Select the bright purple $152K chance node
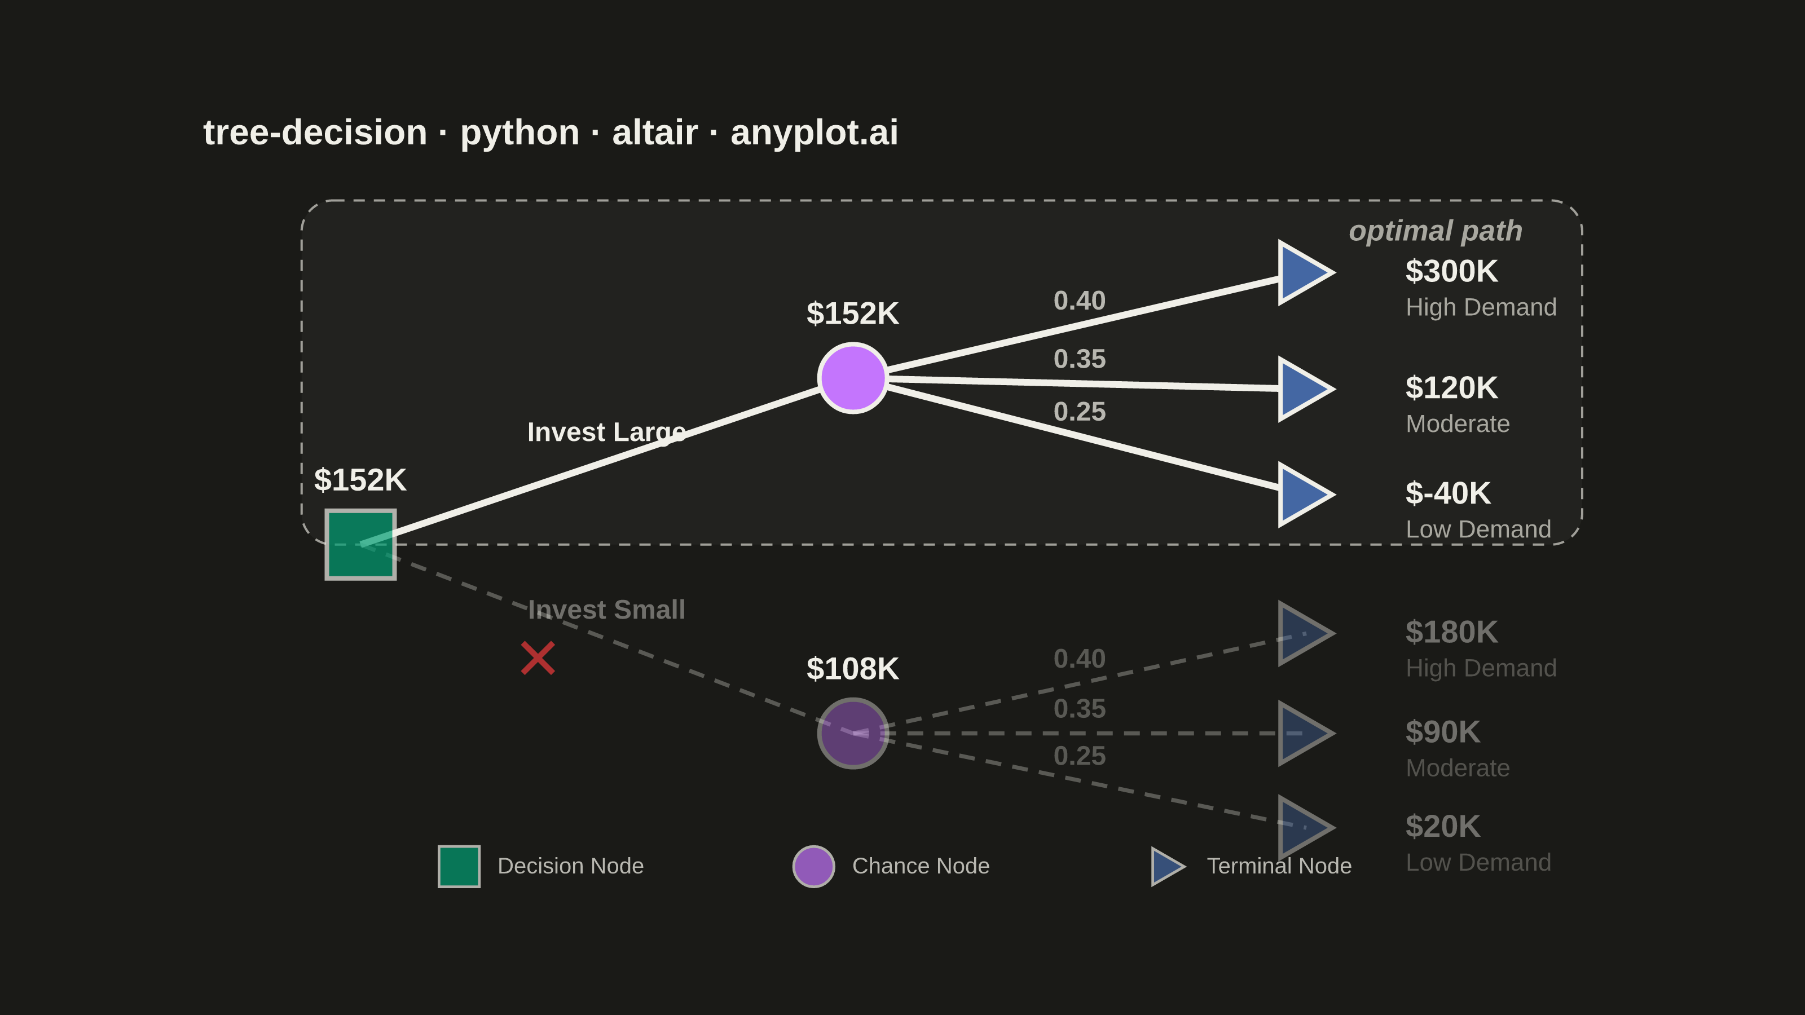 click(853, 378)
